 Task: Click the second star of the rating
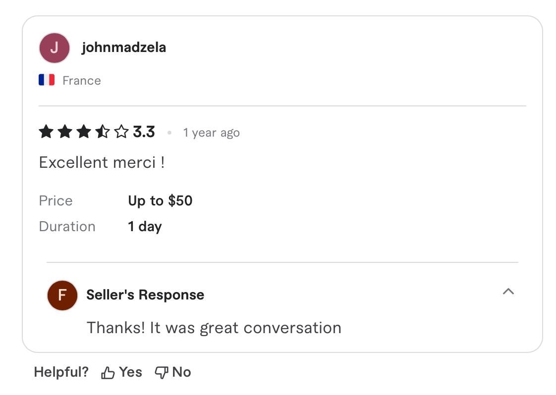coord(65,132)
